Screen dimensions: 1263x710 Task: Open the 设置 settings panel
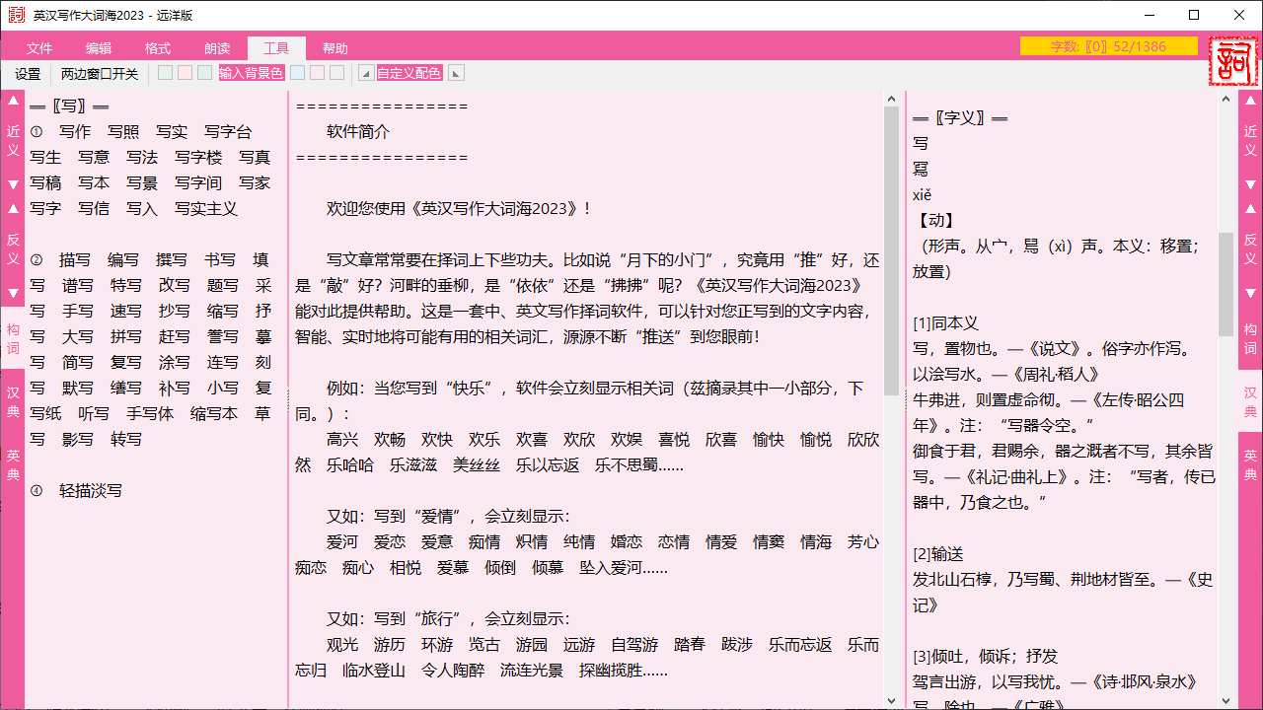click(x=28, y=72)
